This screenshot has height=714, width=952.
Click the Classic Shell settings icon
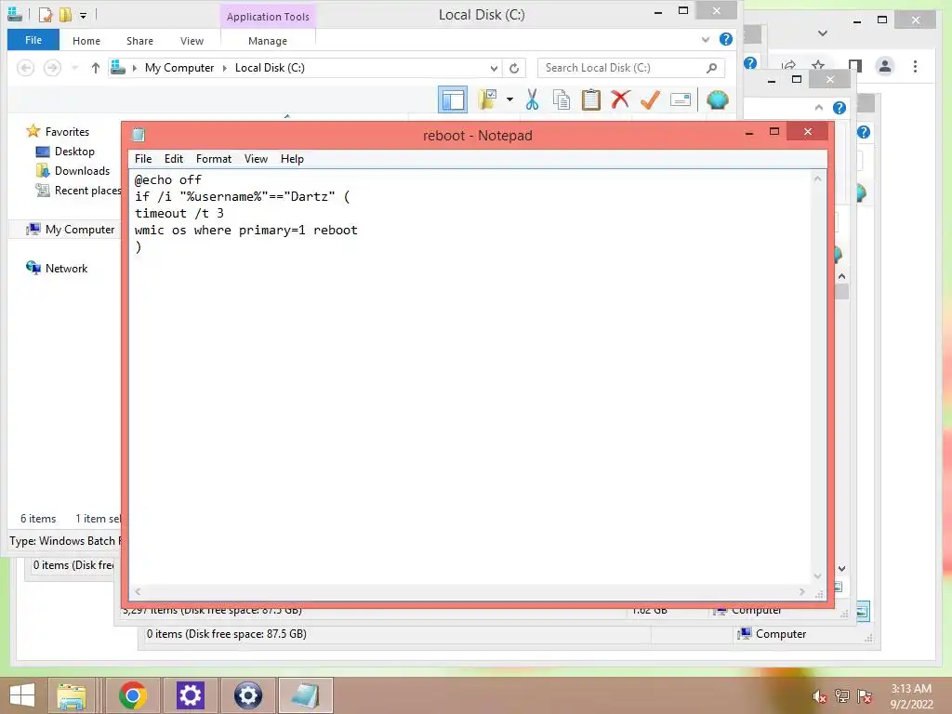pyautogui.click(x=717, y=99)
